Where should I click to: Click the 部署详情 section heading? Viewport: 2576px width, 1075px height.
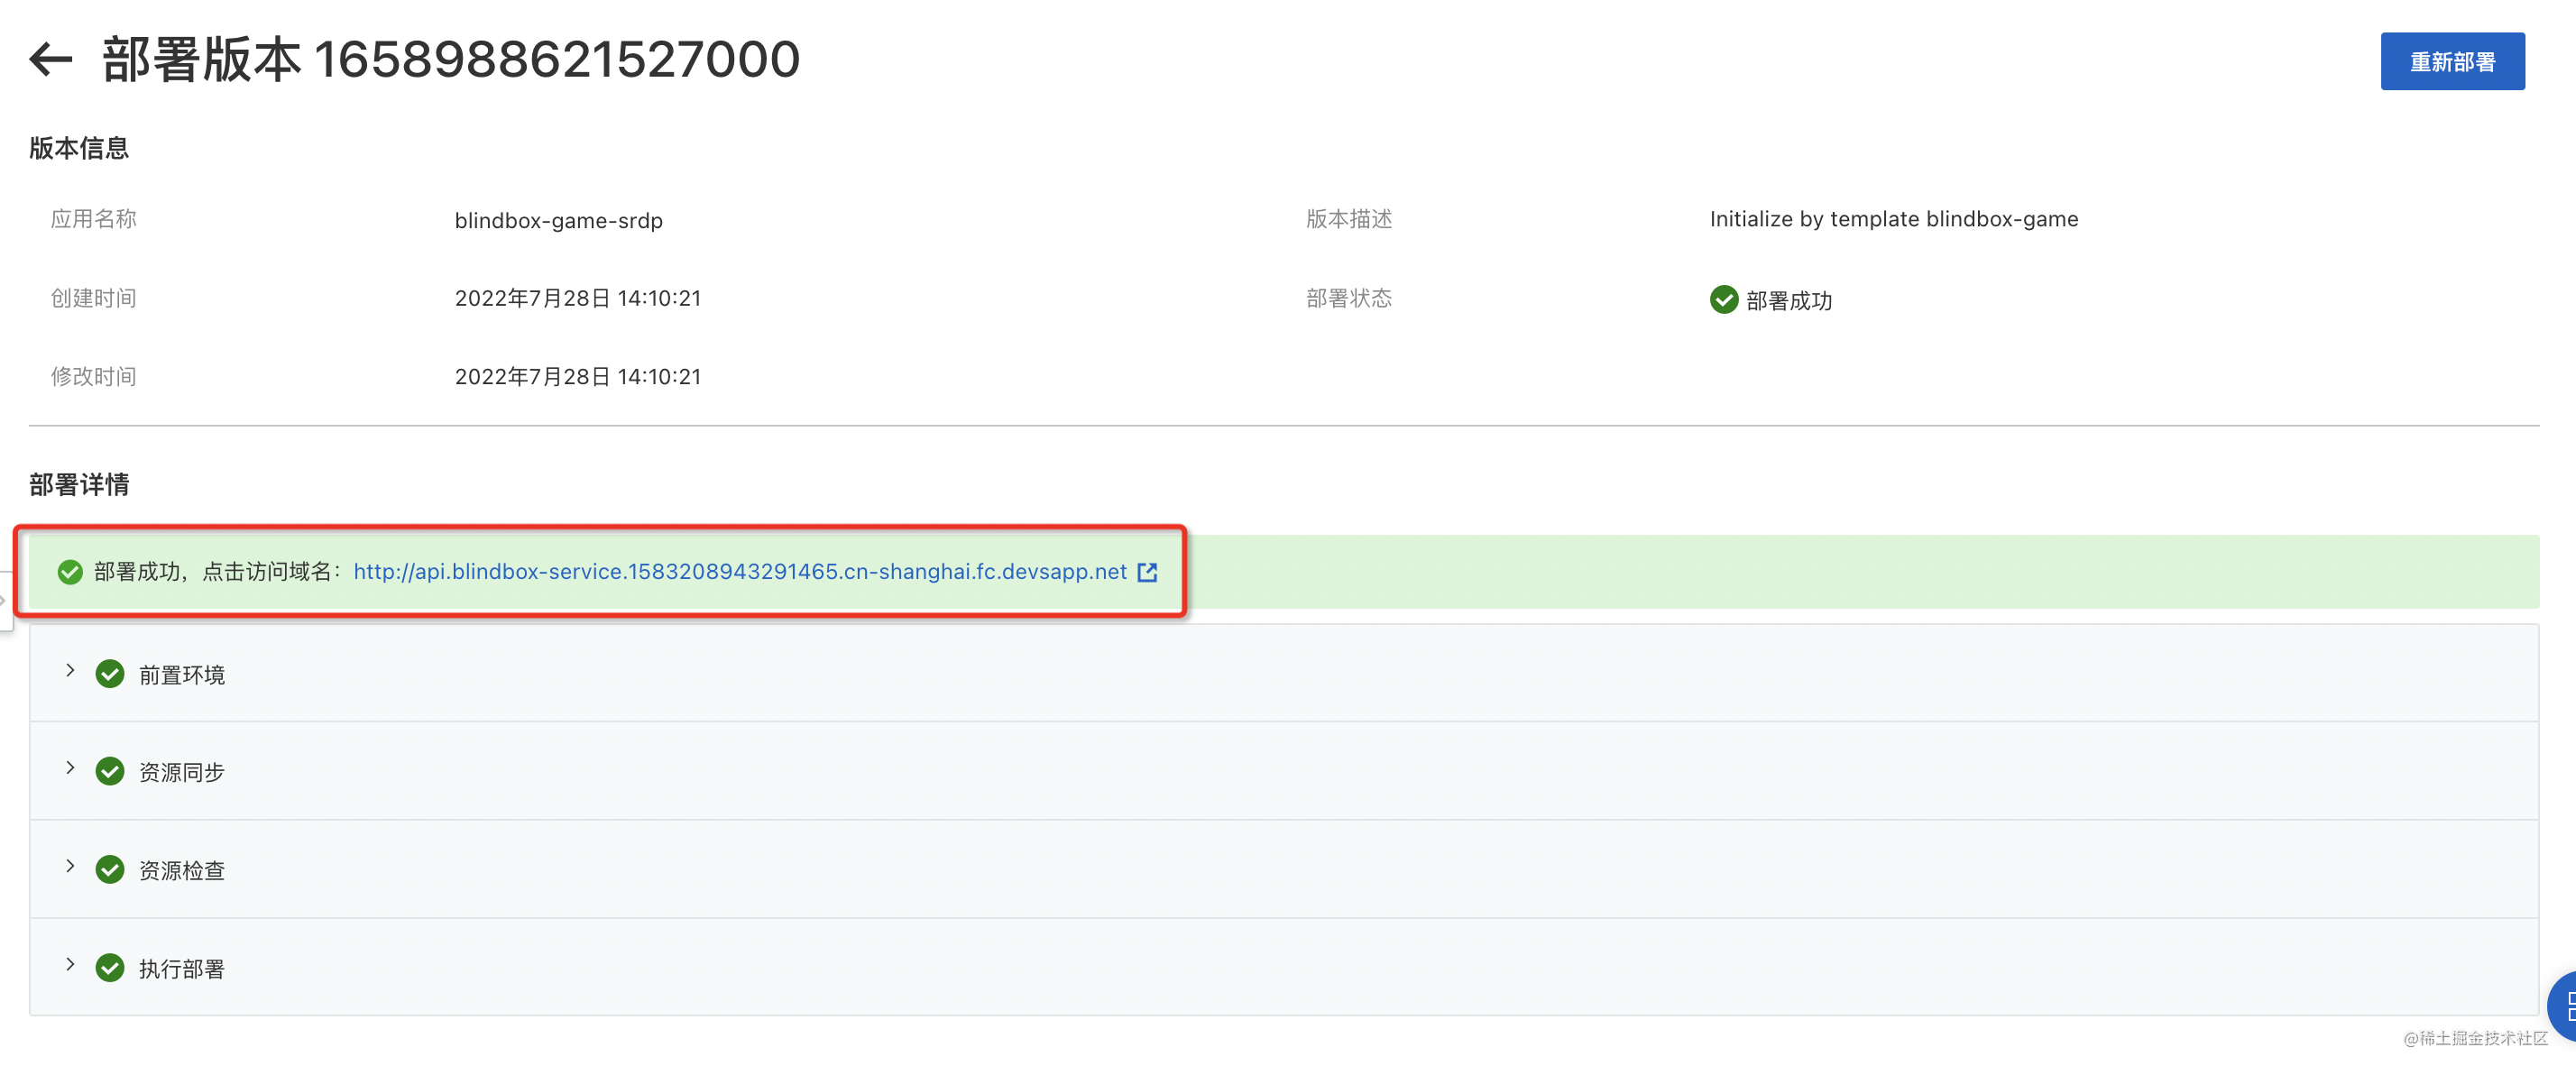pos(79,485)
